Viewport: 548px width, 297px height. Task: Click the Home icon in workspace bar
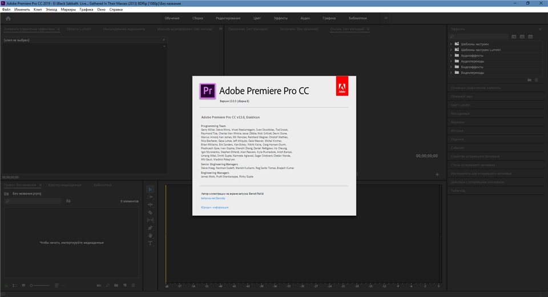click(x=8, y=18)
